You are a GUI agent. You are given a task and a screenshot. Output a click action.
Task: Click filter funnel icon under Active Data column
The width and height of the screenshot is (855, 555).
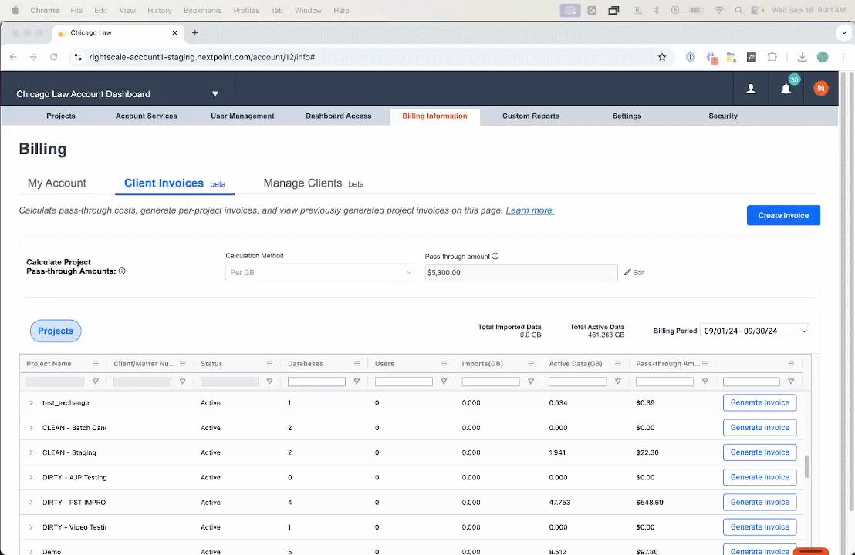[617, 382]
